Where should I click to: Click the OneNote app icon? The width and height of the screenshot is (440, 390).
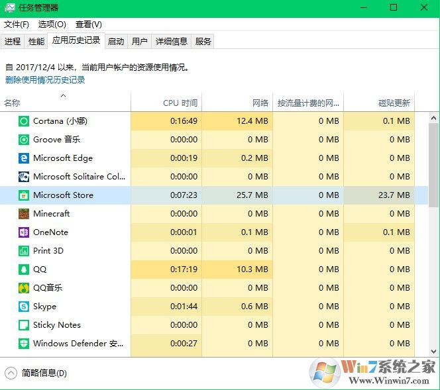pyautogui.click(x=23, y=232)
